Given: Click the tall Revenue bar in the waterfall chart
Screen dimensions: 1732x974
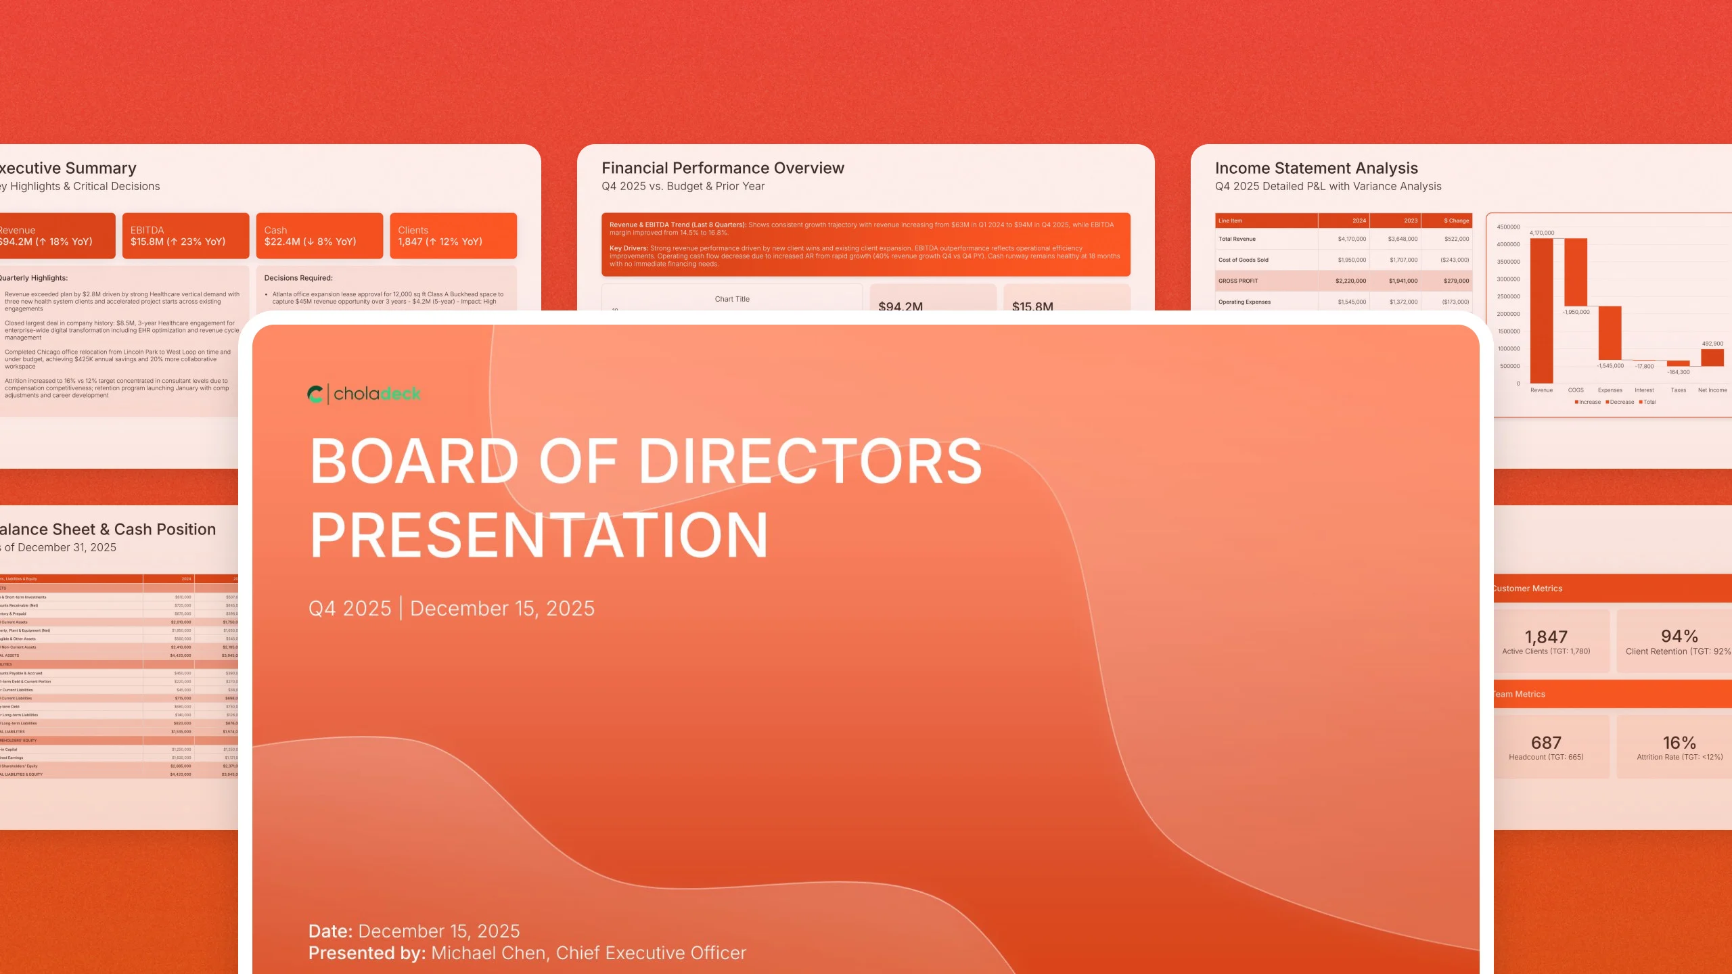Looking at the screenshot, I should 1541,310.
